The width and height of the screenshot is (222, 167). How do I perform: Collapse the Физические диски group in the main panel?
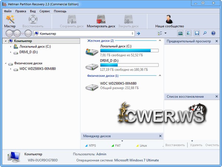[x=160, y=75]
